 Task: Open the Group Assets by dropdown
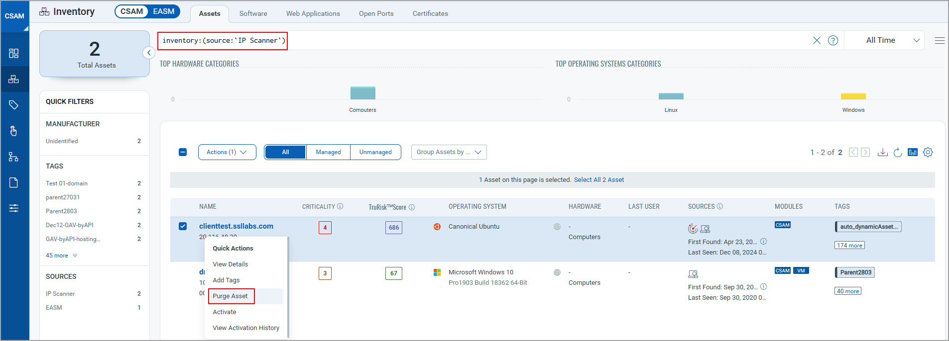point(449,152)
